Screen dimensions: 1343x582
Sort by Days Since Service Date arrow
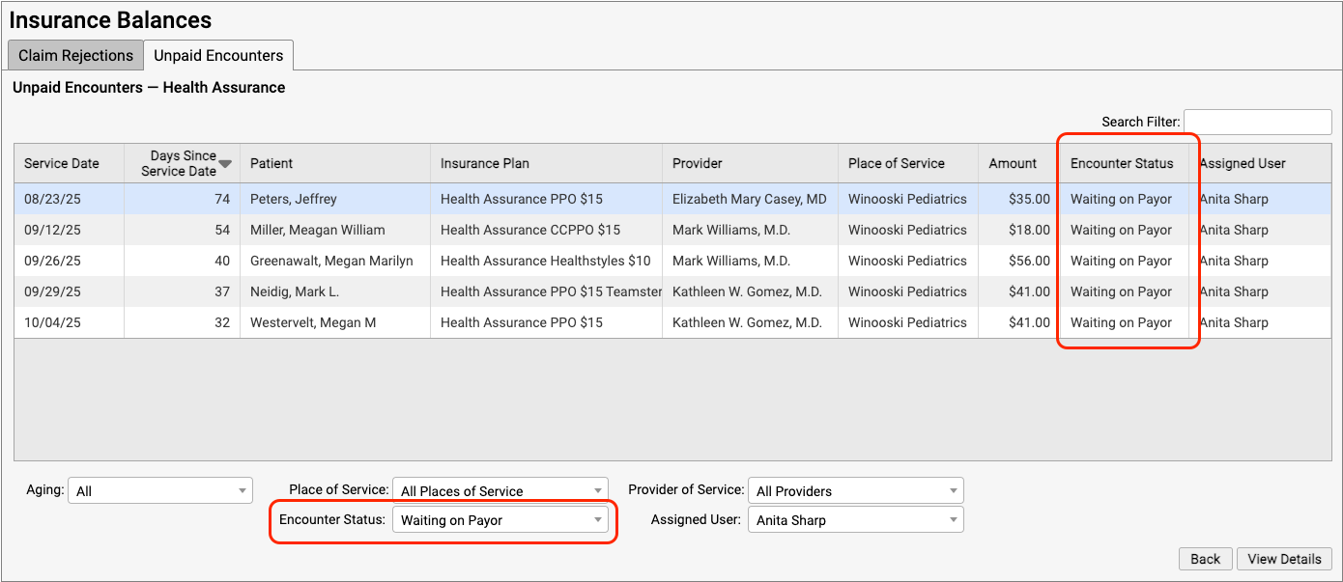coord(225,164)
